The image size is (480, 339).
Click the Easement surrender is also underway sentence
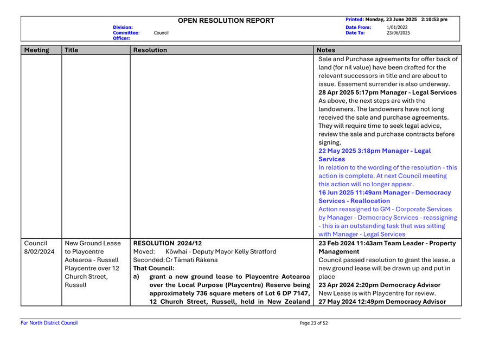pos(393,84)
